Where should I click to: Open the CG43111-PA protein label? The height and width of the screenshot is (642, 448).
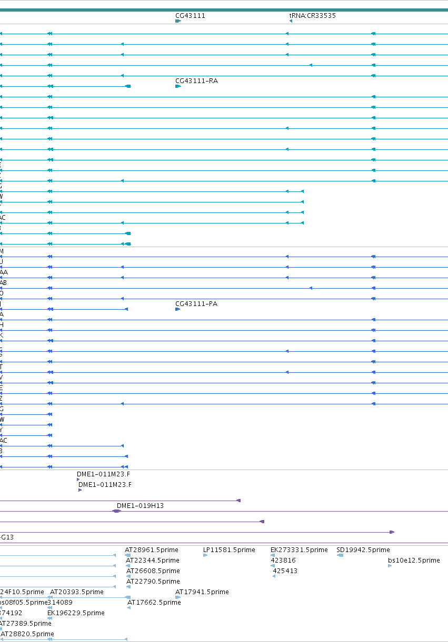196,304
